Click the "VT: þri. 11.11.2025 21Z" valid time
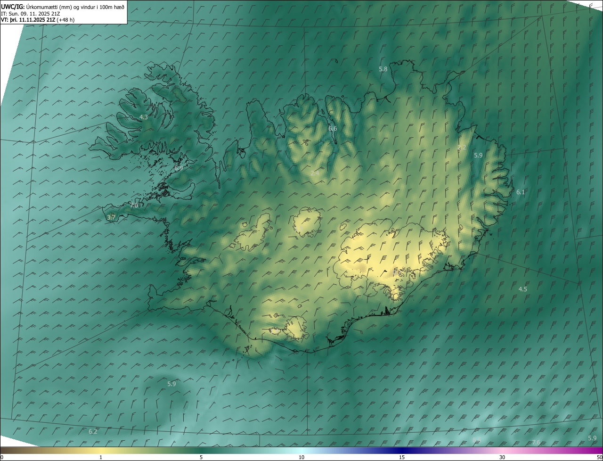Image resolution: width=603 pixels, height=461 pixels. [x=28, y=20]
